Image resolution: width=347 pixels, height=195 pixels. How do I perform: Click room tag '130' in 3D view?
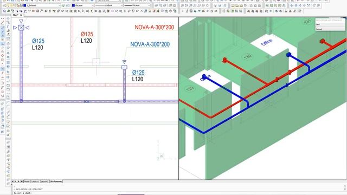point(247,56)
